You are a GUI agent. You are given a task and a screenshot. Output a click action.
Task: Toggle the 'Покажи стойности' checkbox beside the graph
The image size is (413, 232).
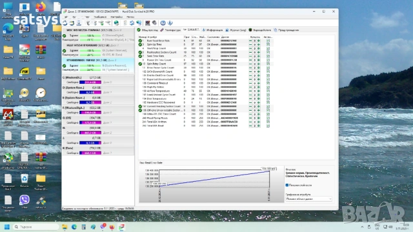[x=287, y=185]
